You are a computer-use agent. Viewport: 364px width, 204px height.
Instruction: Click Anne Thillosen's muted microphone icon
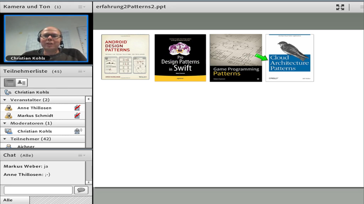point(77,108)
